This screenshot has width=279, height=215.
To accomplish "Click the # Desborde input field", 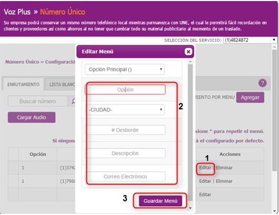I will point(125,130).
